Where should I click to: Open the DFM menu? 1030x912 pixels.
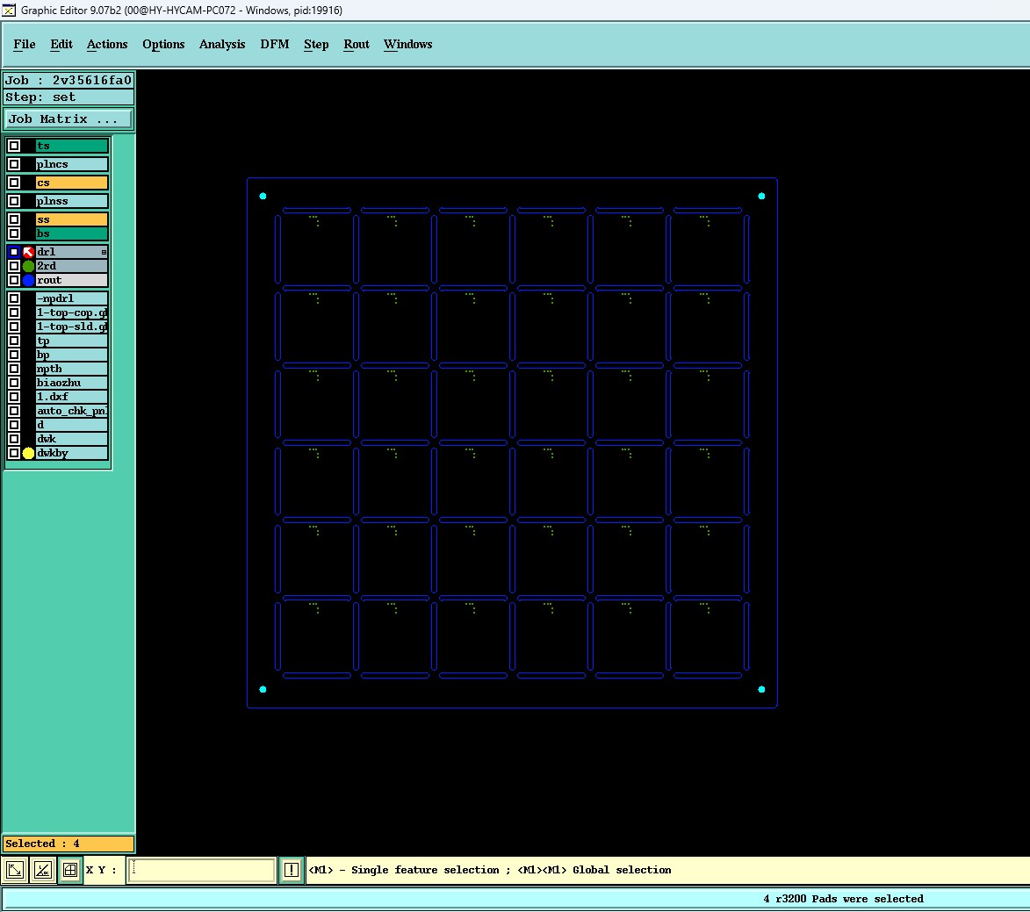point(275,44)
